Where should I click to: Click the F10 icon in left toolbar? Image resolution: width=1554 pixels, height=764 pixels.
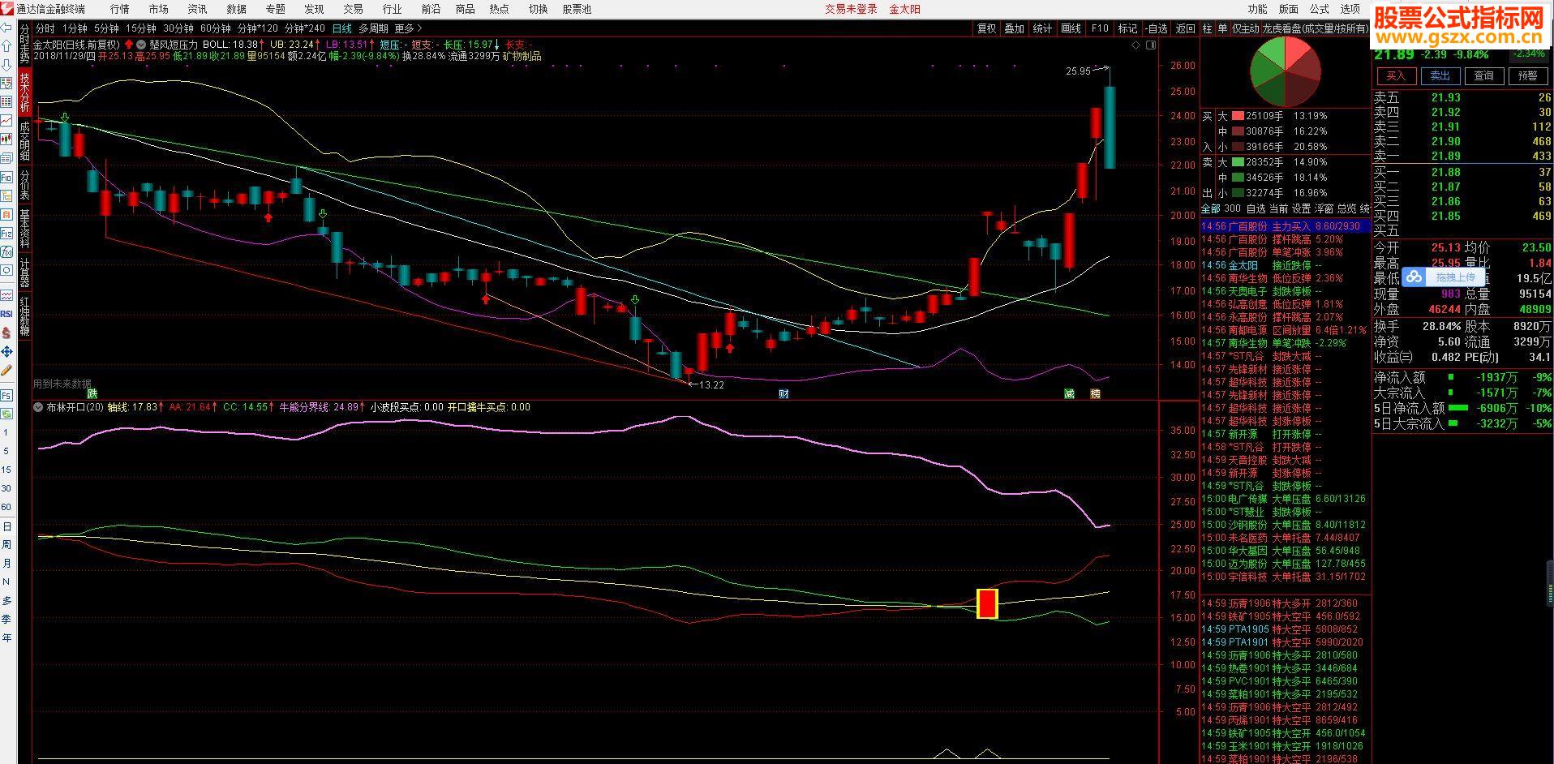[x=6, y=177]
